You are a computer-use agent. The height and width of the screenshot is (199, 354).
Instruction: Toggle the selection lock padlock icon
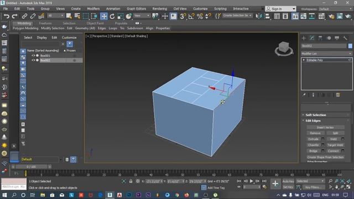131,181
